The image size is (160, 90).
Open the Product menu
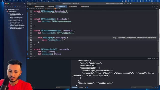(37, 1)
